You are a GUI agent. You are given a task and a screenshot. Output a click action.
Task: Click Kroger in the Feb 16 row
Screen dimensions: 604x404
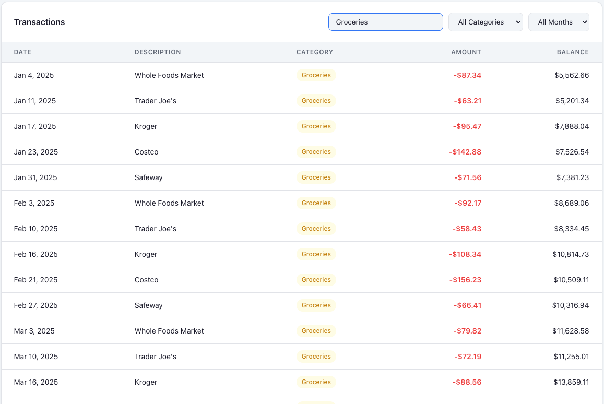click(146, 254)
